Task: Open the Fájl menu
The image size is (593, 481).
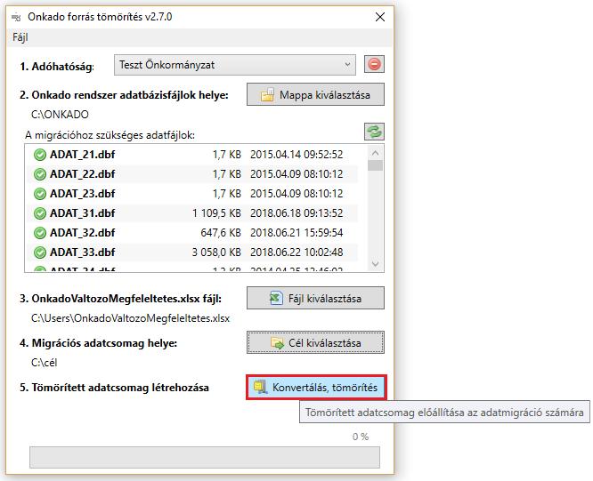Action: click(20, 37)
